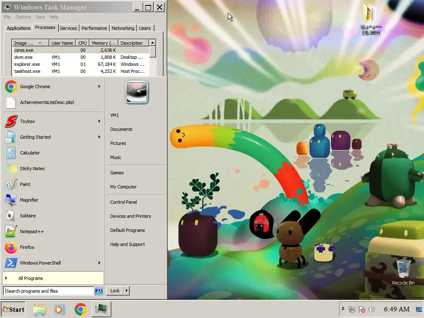Click the Lock button
The width and height of the screenshot is (424, 318).
click(115, 291)
